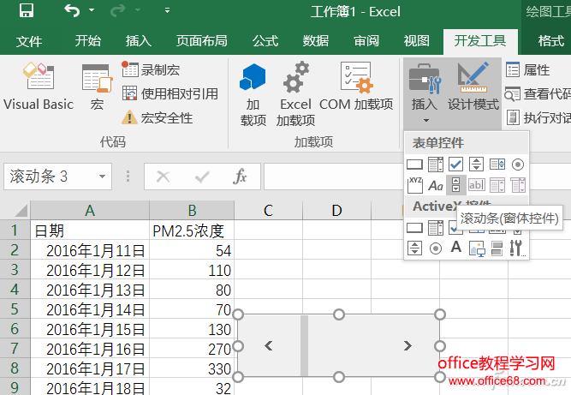Pick the Combo Box form control under 表单控件
571x395 pixels.
(x=436, y=165)
